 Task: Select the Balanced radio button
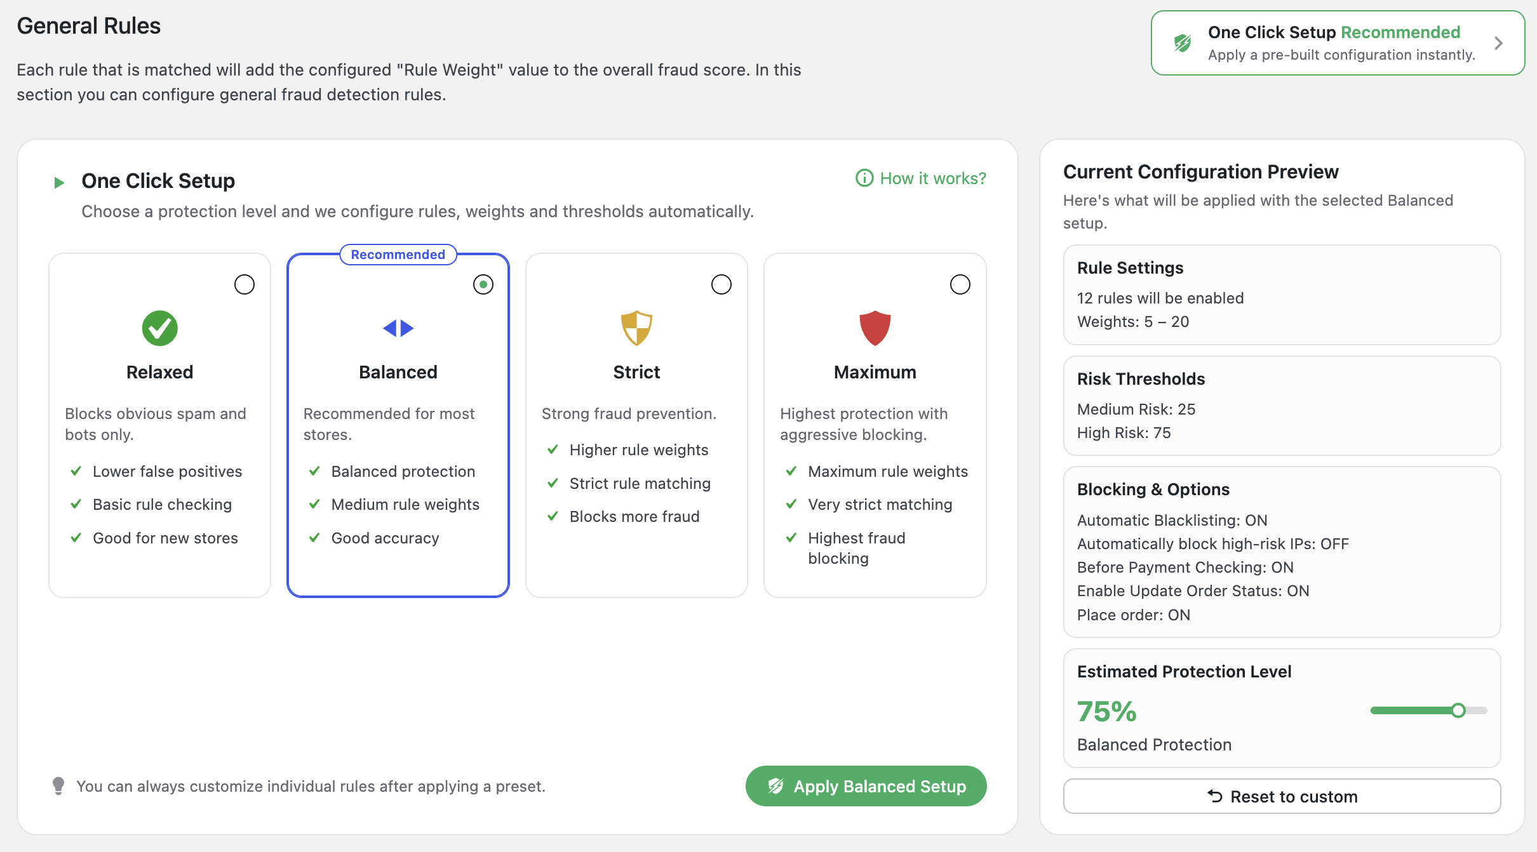tap(483, 284)
